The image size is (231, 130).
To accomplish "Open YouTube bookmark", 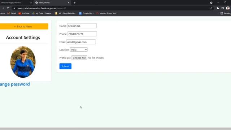I will (x=24, y=13).
